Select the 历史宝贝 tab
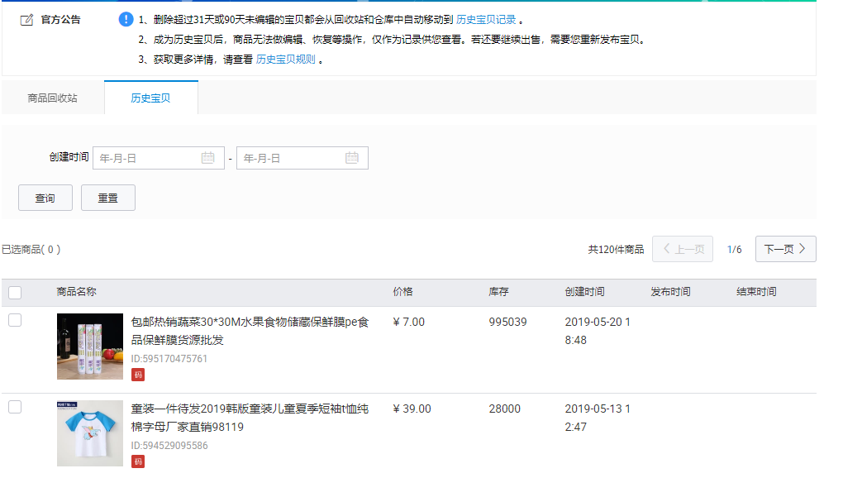Viewport: 862px width, 478px height. (x=150, y=98)
